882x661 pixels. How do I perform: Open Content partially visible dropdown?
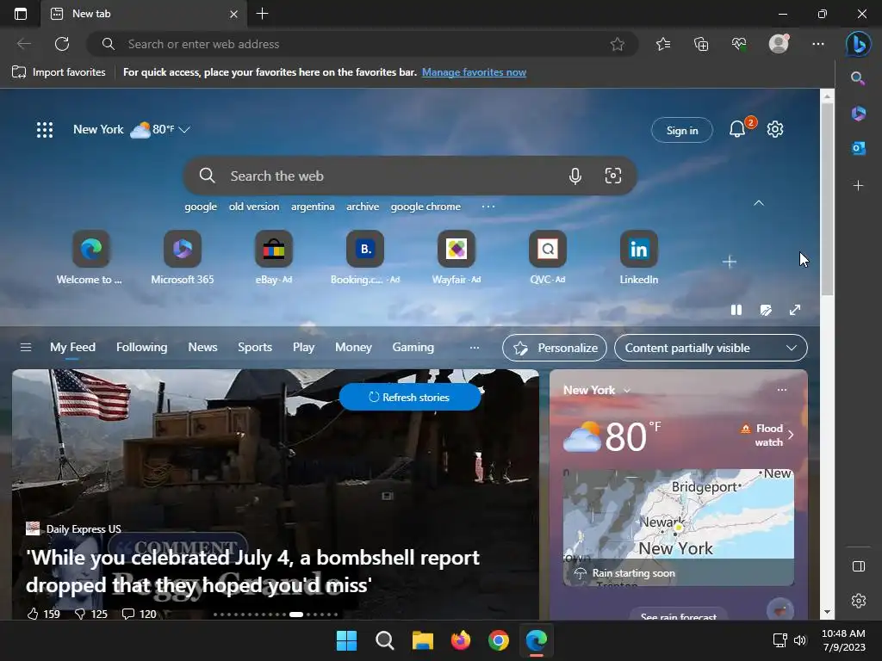711,348
